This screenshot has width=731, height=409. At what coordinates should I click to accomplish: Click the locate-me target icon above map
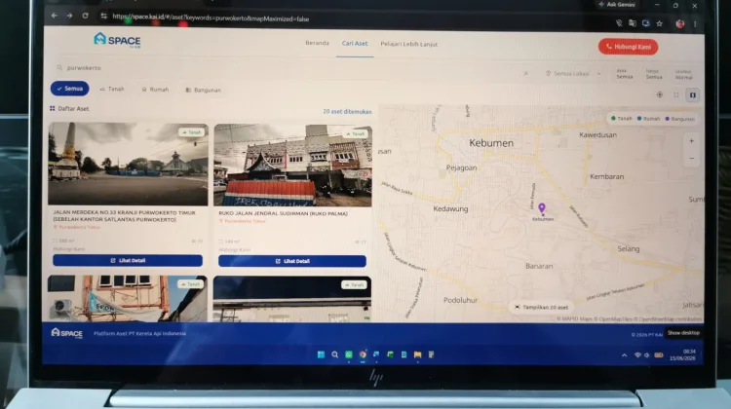click(x=659, y=94)
